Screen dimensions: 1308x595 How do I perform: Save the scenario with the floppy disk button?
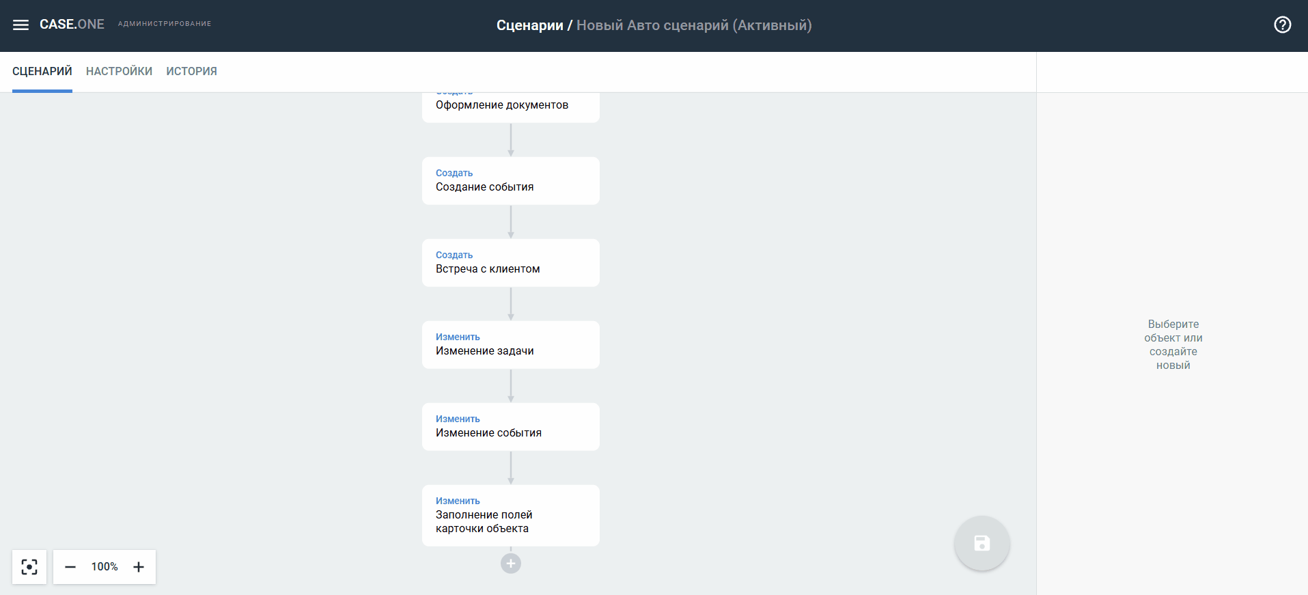[982, 543]
